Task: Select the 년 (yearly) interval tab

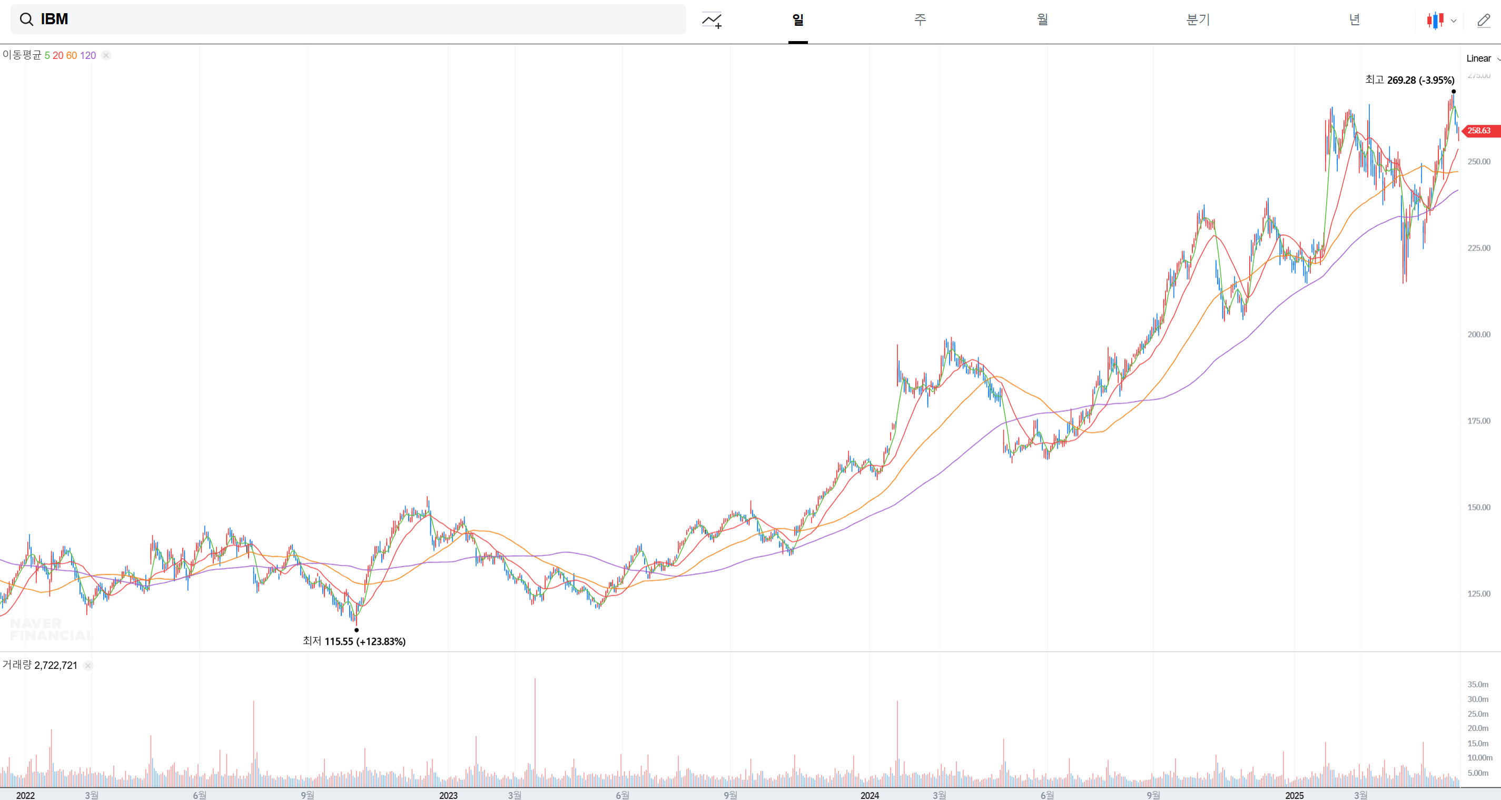Action: pos(1354,20)
